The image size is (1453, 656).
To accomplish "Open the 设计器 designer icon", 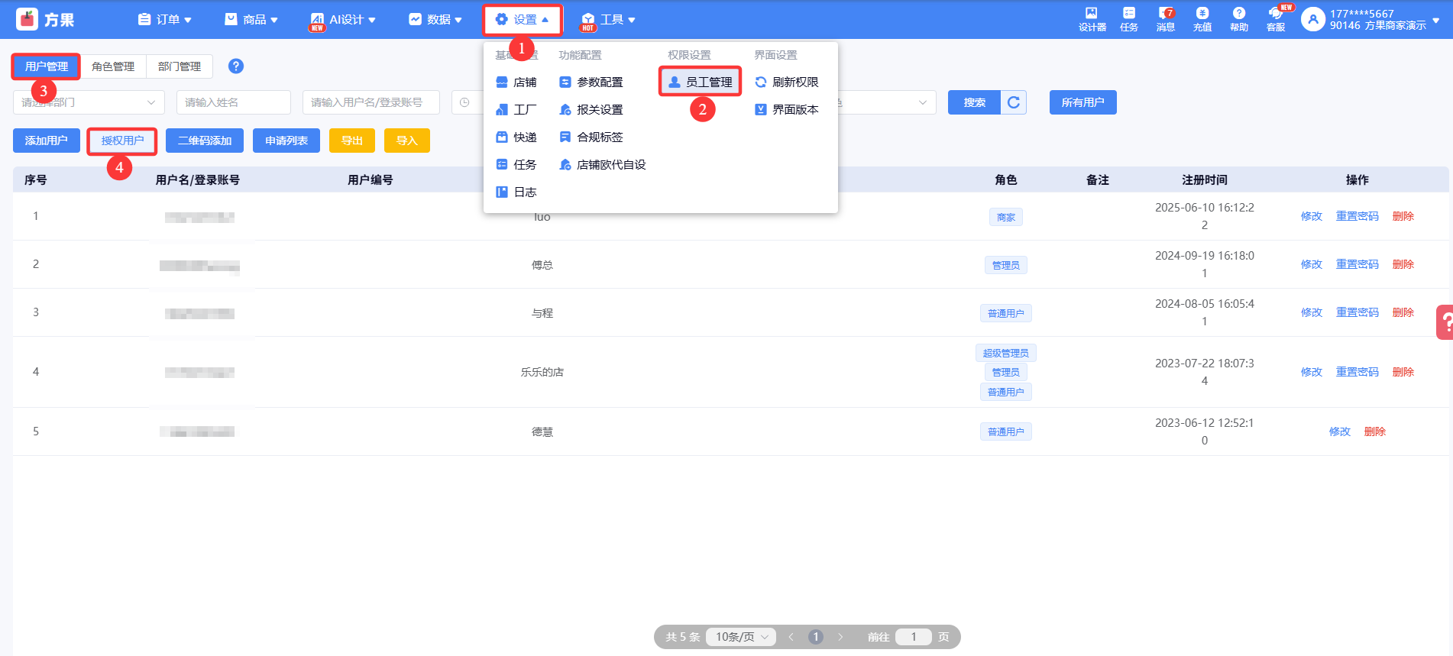I will [x=1092, y=19].
